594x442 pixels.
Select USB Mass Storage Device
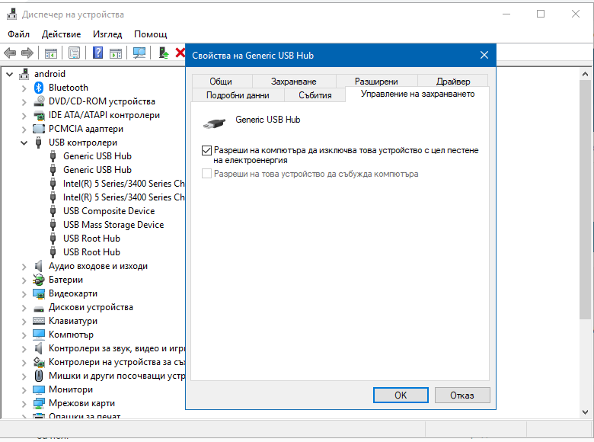[113, 225]
